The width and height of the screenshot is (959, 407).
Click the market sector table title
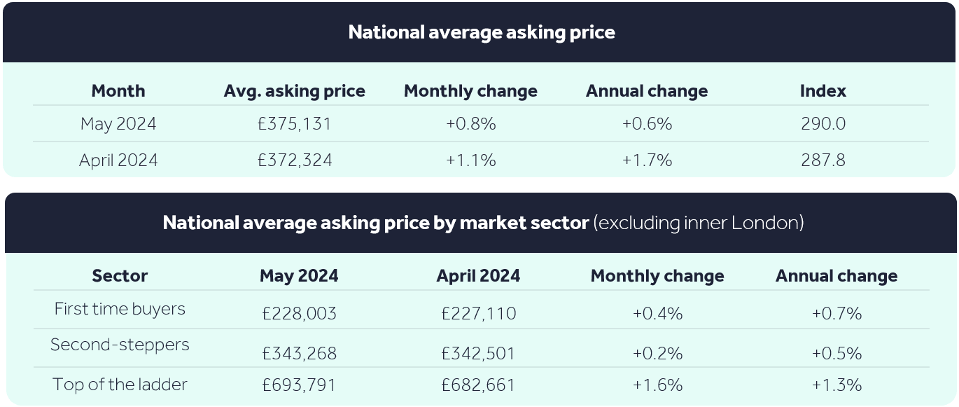coord(483,223)
